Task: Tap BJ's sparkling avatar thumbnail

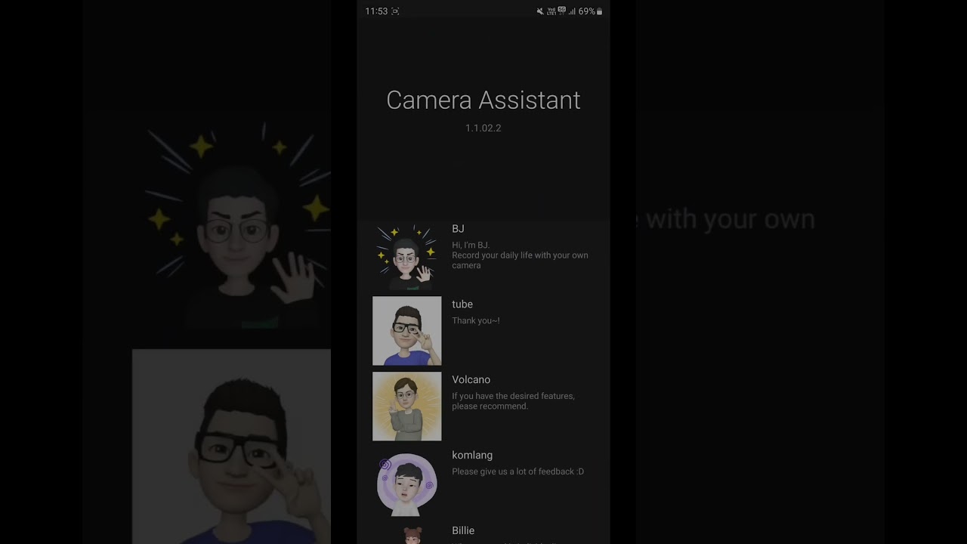Action: (x=406, y=255)
